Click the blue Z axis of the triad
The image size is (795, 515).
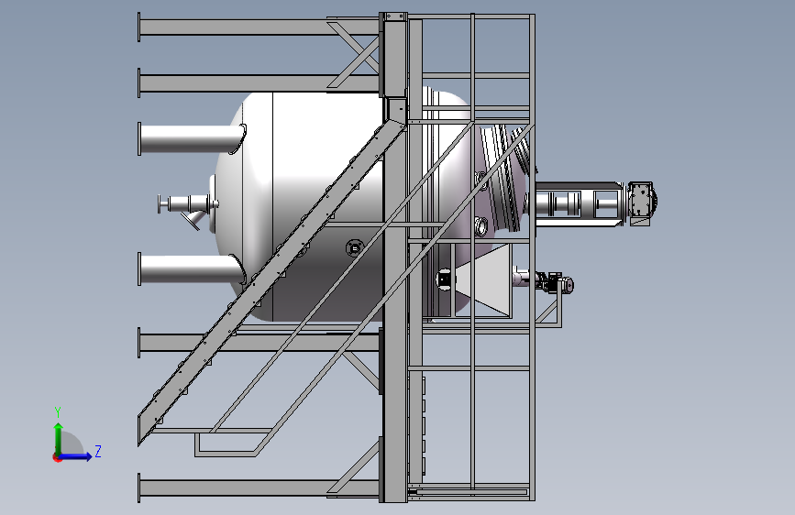click(x=76, y=456)
